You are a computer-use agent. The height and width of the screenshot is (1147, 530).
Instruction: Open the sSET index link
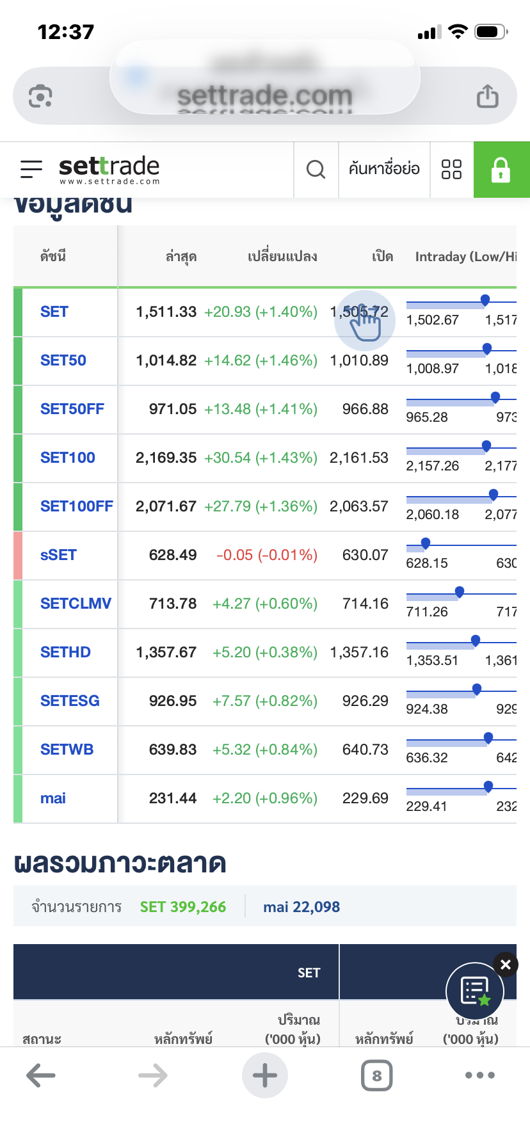[x=58, y=555]
